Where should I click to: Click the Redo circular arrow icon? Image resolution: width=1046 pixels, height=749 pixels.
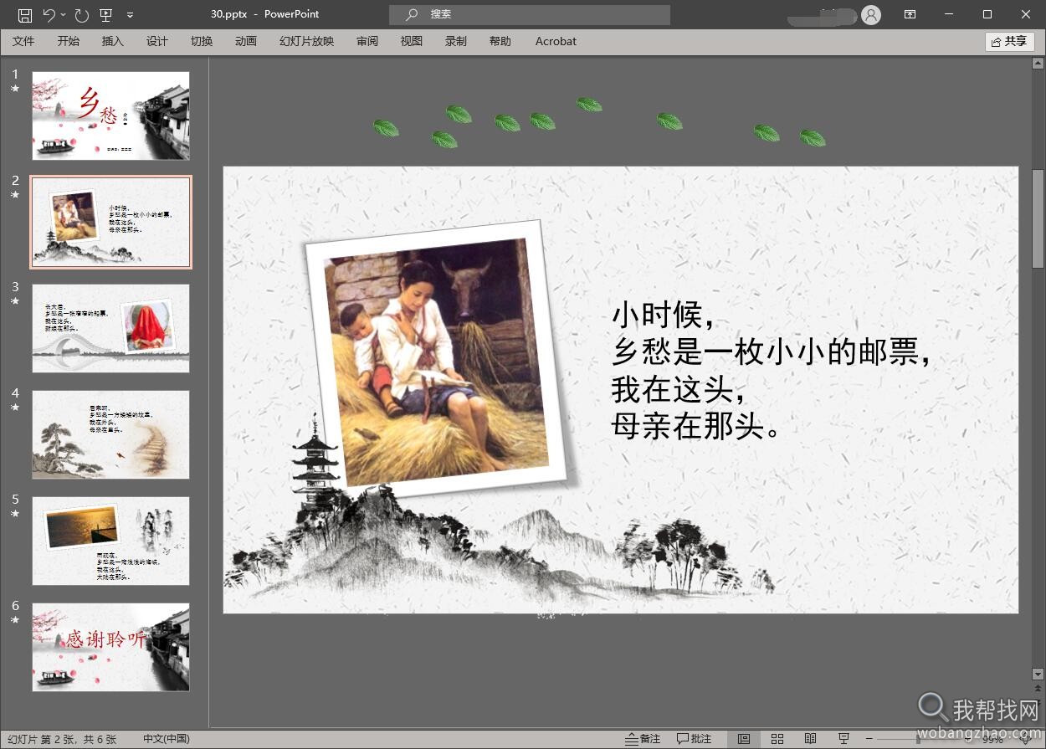pyautogui.click(x=81, y=14)
